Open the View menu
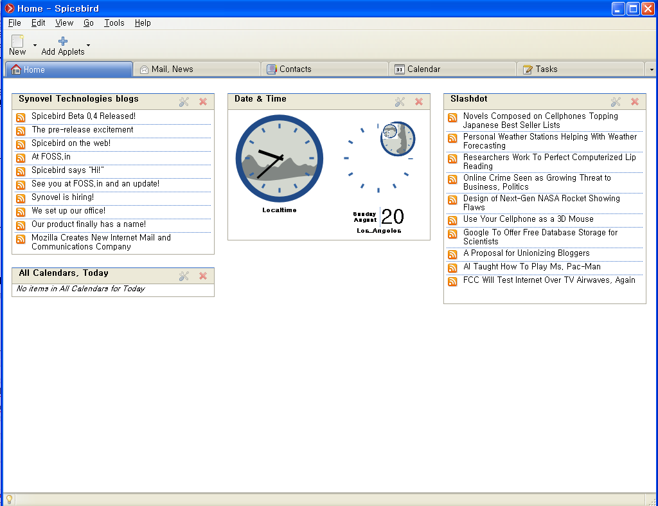Viewport: 658px width, 506px height. point(64,23)
